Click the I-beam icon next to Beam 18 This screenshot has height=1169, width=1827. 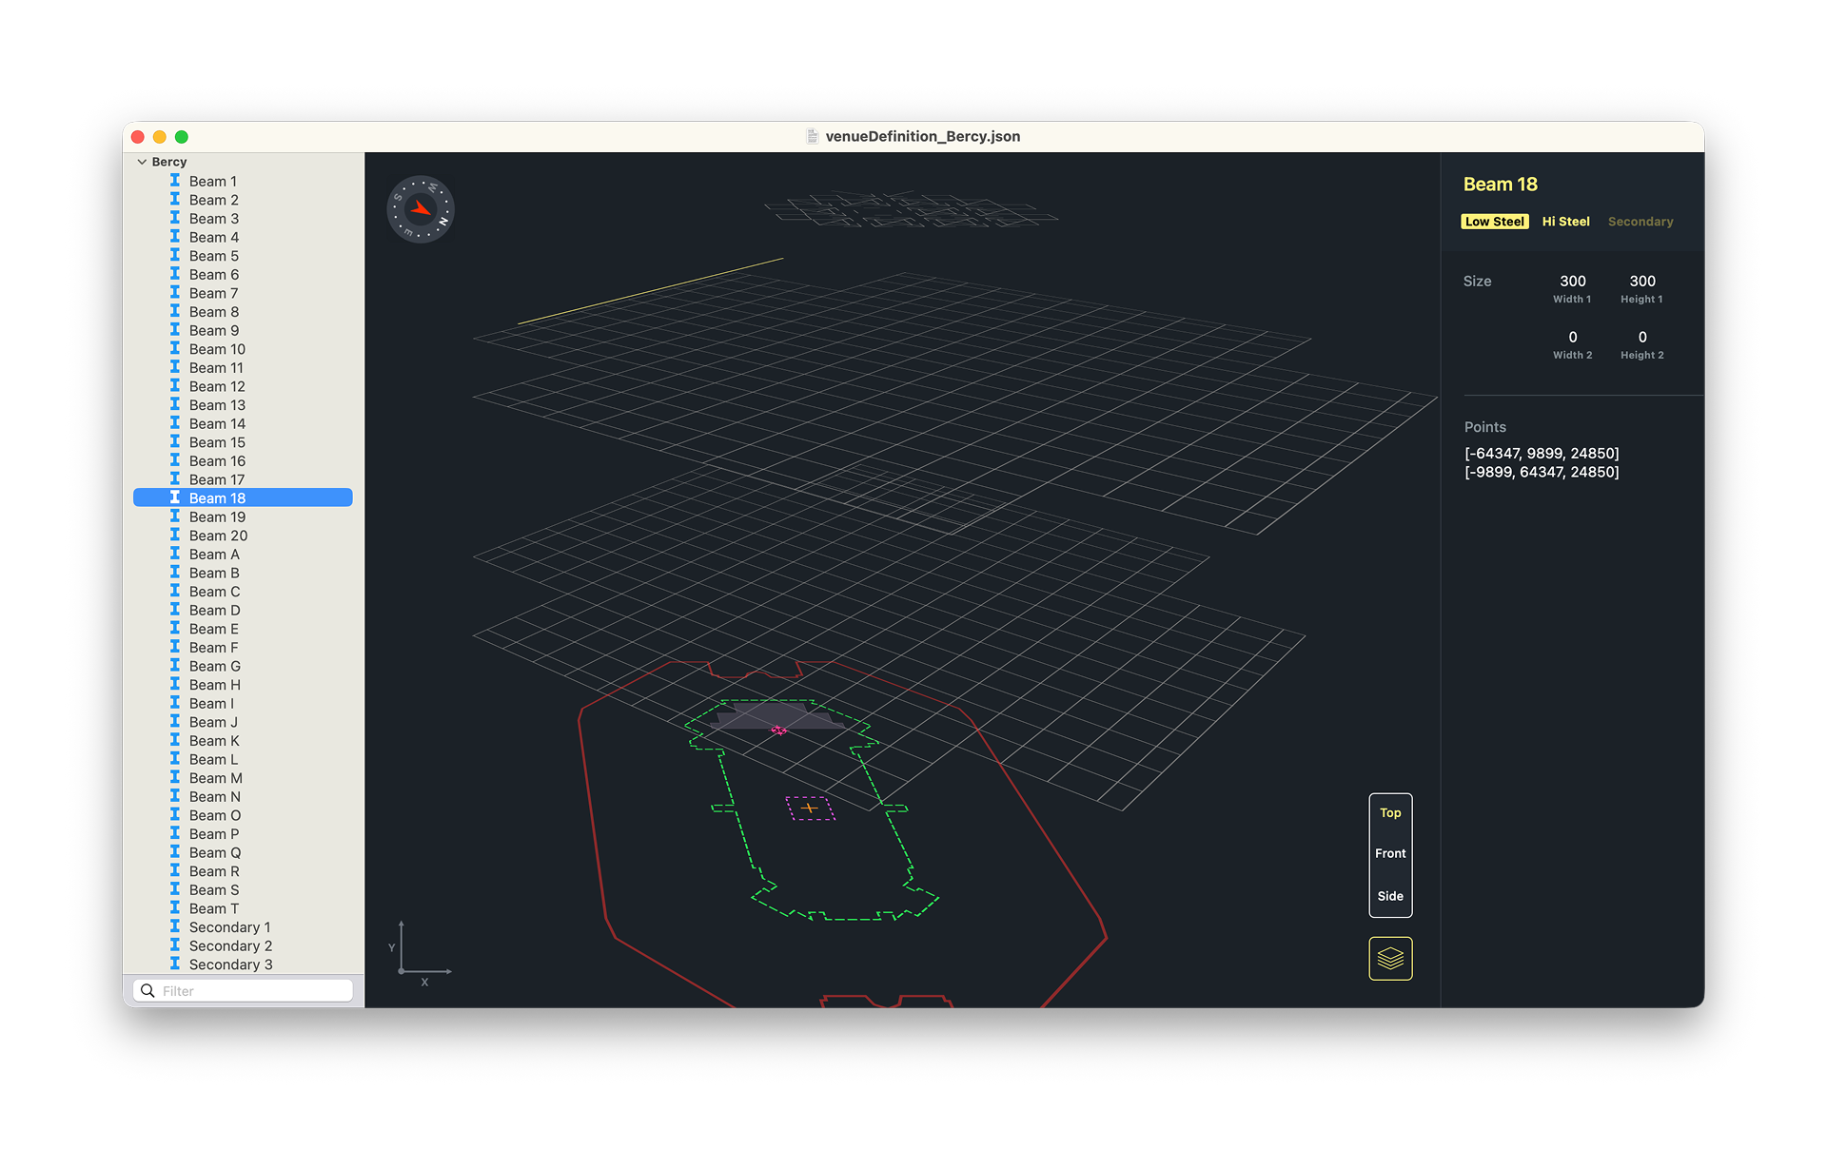point(175,497)
